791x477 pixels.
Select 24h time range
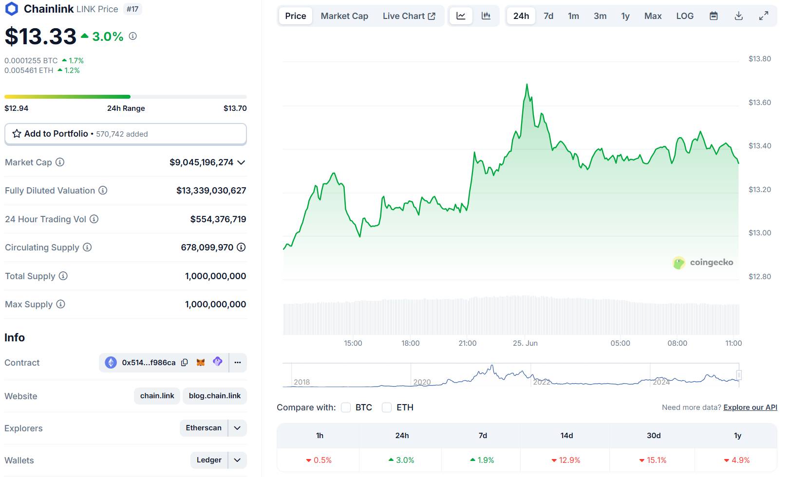521,16
